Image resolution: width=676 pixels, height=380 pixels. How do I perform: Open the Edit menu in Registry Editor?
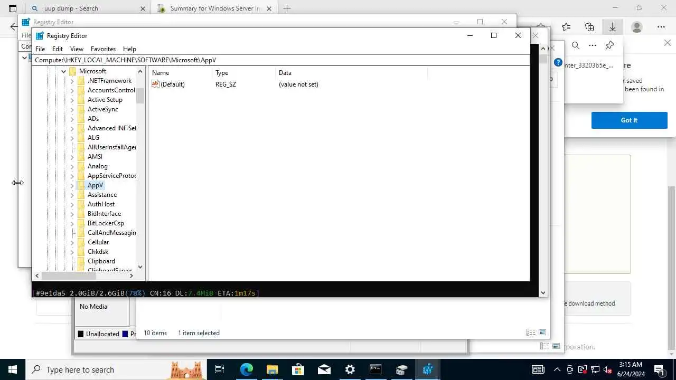(x=58, y=49)
